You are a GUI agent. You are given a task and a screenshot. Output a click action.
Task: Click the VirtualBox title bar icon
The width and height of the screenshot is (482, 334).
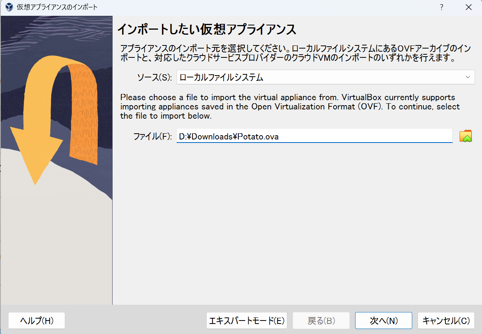(8, 7)
